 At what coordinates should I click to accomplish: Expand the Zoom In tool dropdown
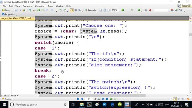97,10
